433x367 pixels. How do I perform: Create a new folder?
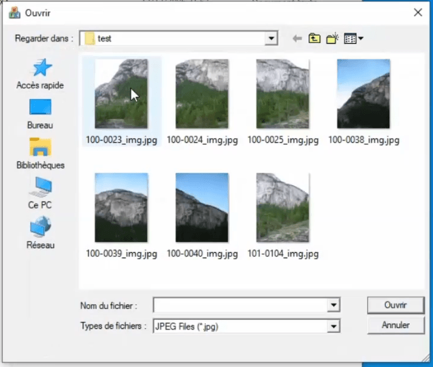[332, 38]
